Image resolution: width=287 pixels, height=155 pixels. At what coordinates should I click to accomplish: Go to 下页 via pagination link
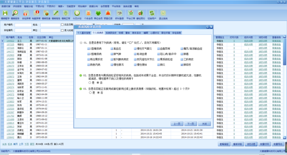point(27,144)
